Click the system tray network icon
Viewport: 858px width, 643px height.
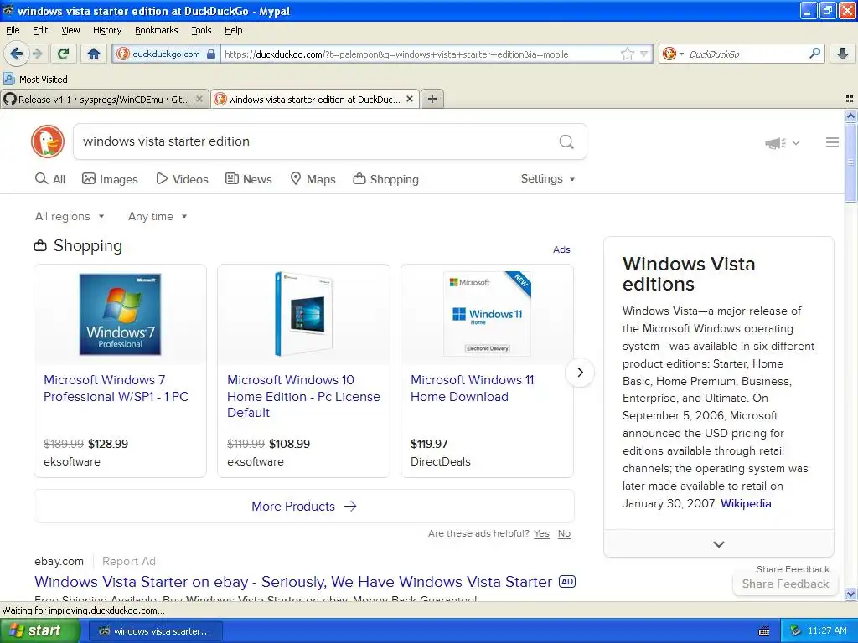click(x=795, y=631)
